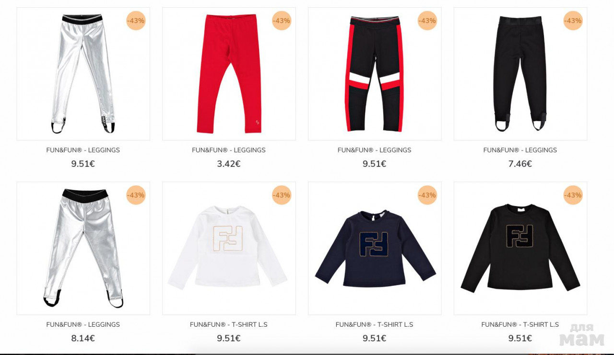The width and height of the screenshot is (614, 355).
Task: Click the -43% badge on black T-shirt
Action: (573, 195)
